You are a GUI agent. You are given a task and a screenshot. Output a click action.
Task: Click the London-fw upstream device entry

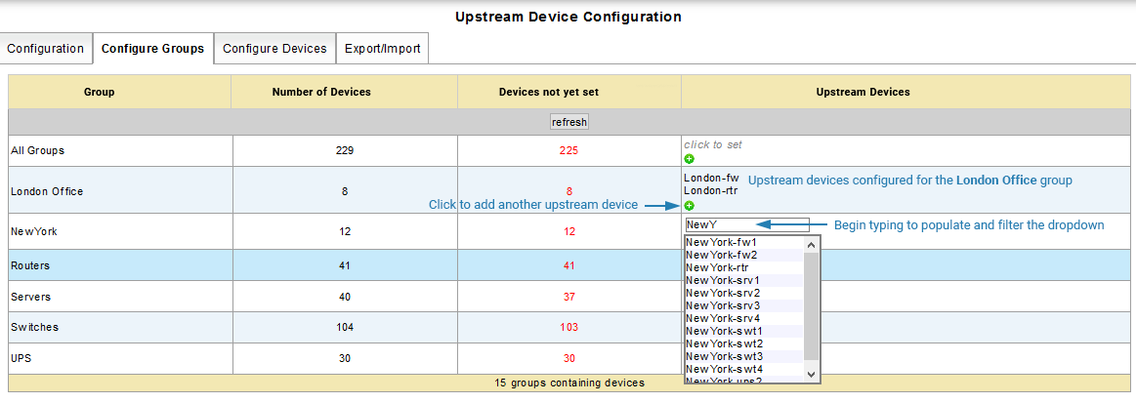pos(711,179)
